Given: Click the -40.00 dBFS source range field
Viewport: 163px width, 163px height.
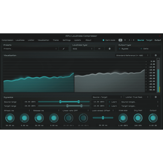Looking at the screenshot, I should (30, 102).
